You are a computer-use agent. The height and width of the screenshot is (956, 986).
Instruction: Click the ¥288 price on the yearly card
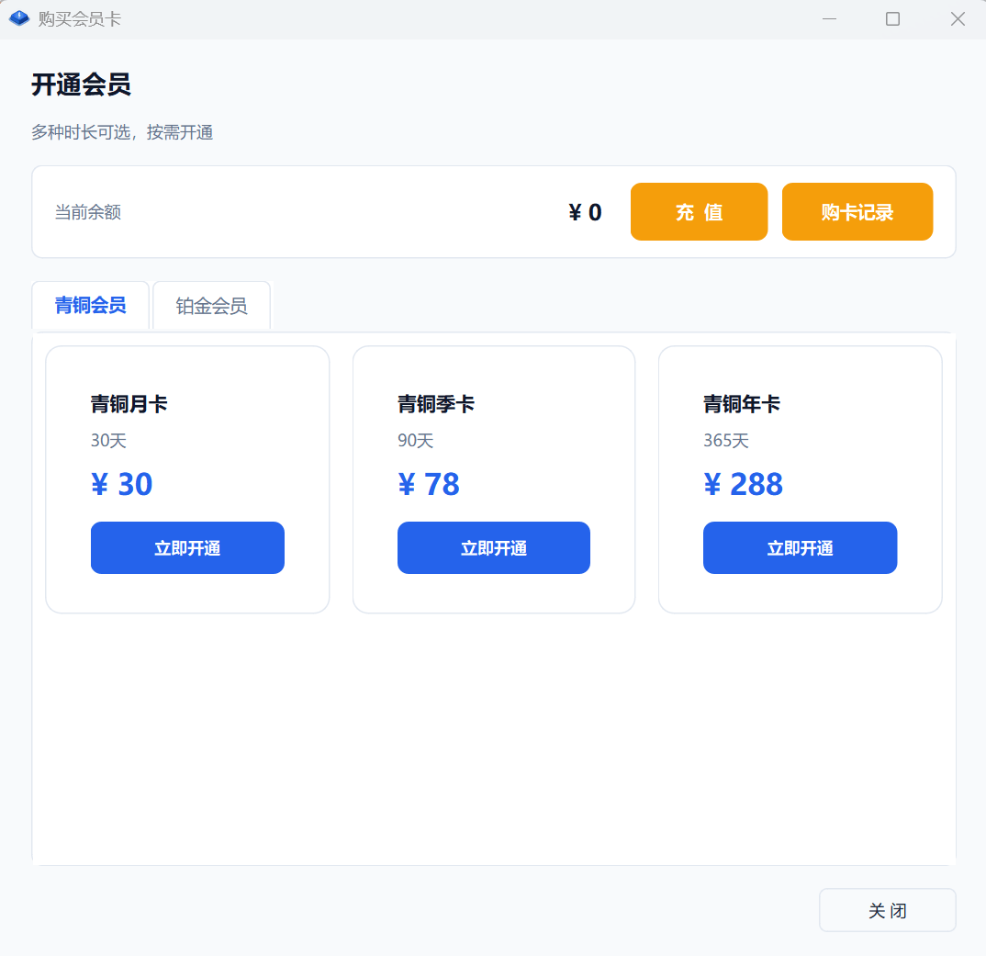click(744, 484)
